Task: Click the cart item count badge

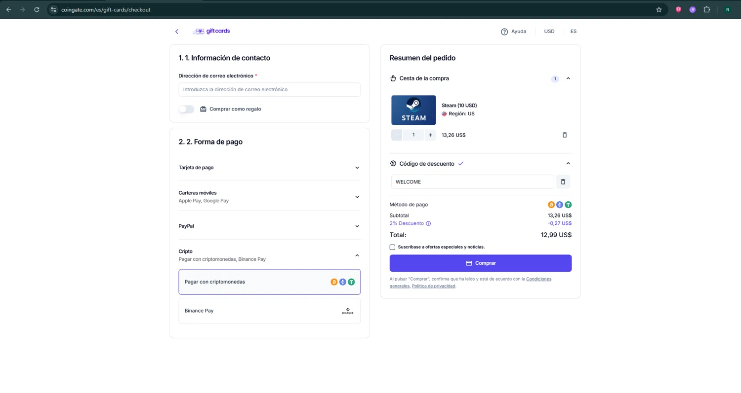Action: point(555,79)
